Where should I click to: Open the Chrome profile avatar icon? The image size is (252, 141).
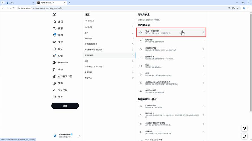point(244,8)
